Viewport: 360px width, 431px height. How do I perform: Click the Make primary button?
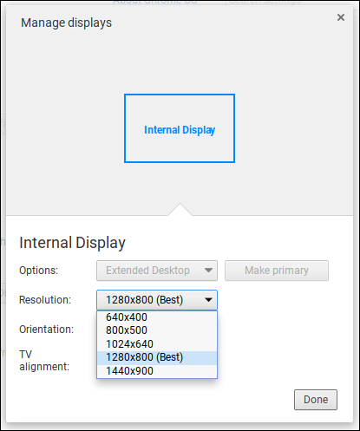tap(277, 271)
